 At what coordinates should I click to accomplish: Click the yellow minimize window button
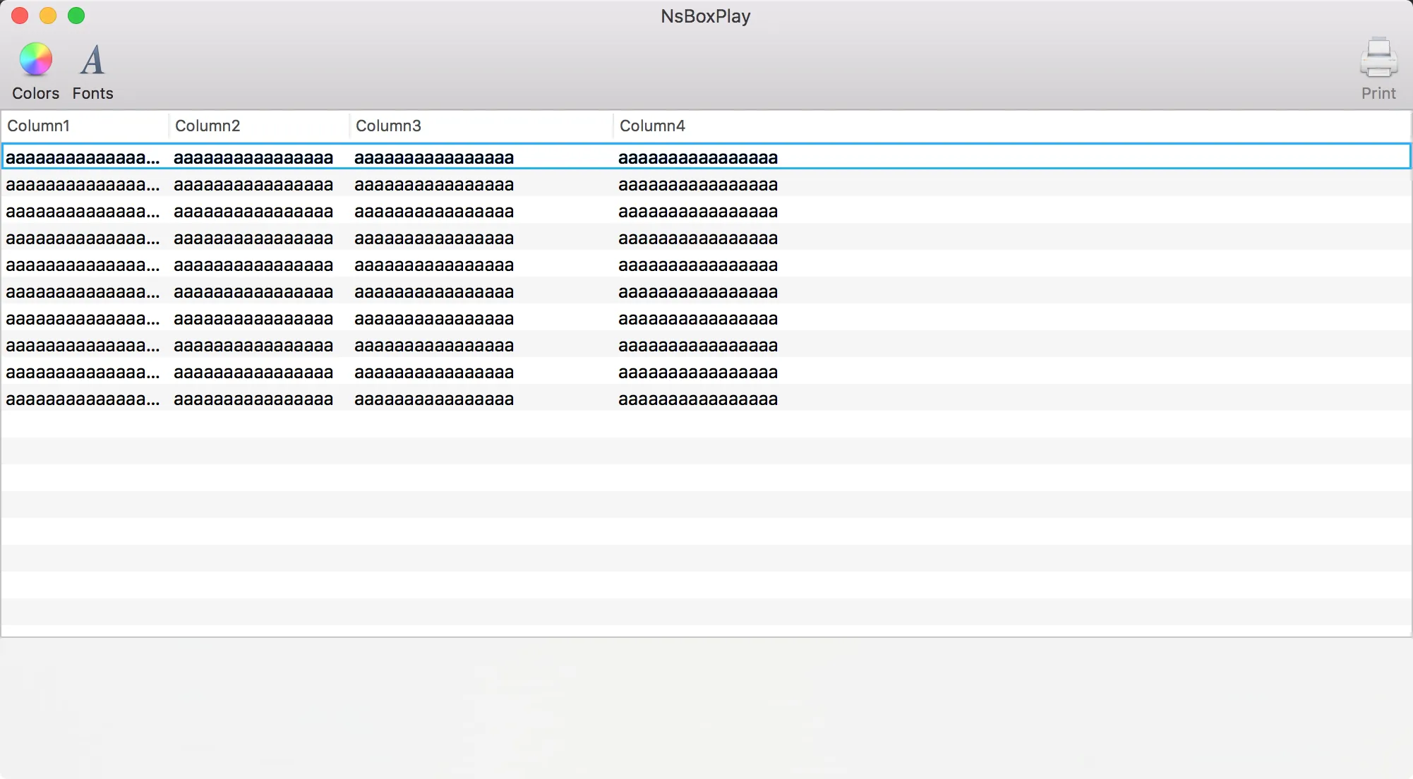[48, 16]
